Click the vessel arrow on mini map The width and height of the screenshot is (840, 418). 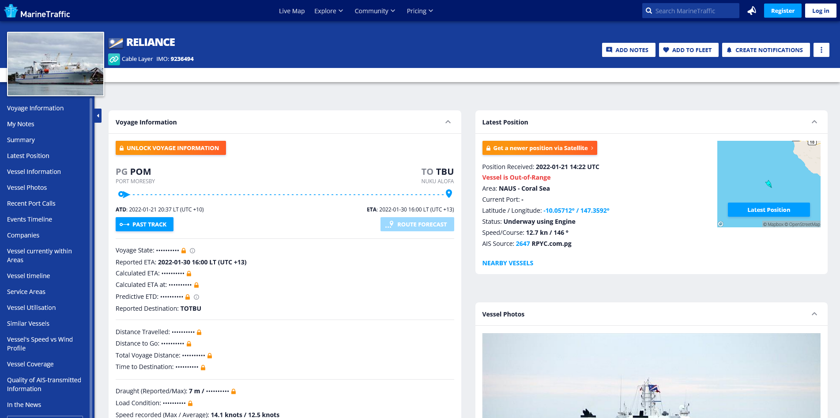pos(768,184)
